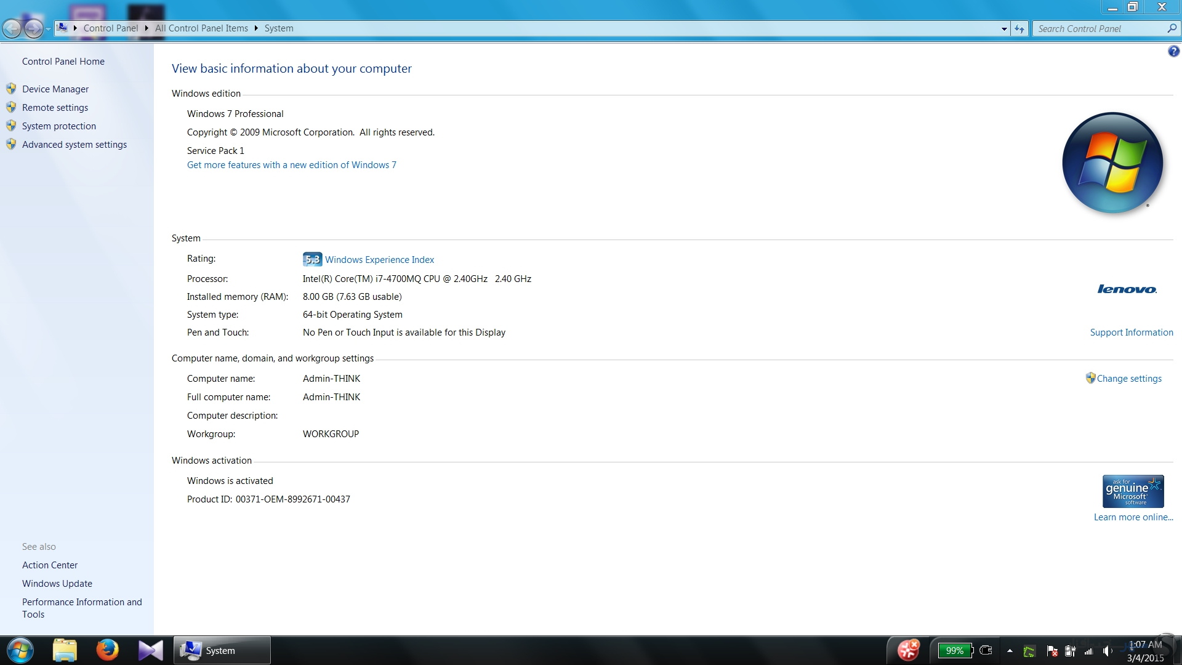
Task: Click the red taskbar toolbar icon
Action: click(x=908, y=650)
